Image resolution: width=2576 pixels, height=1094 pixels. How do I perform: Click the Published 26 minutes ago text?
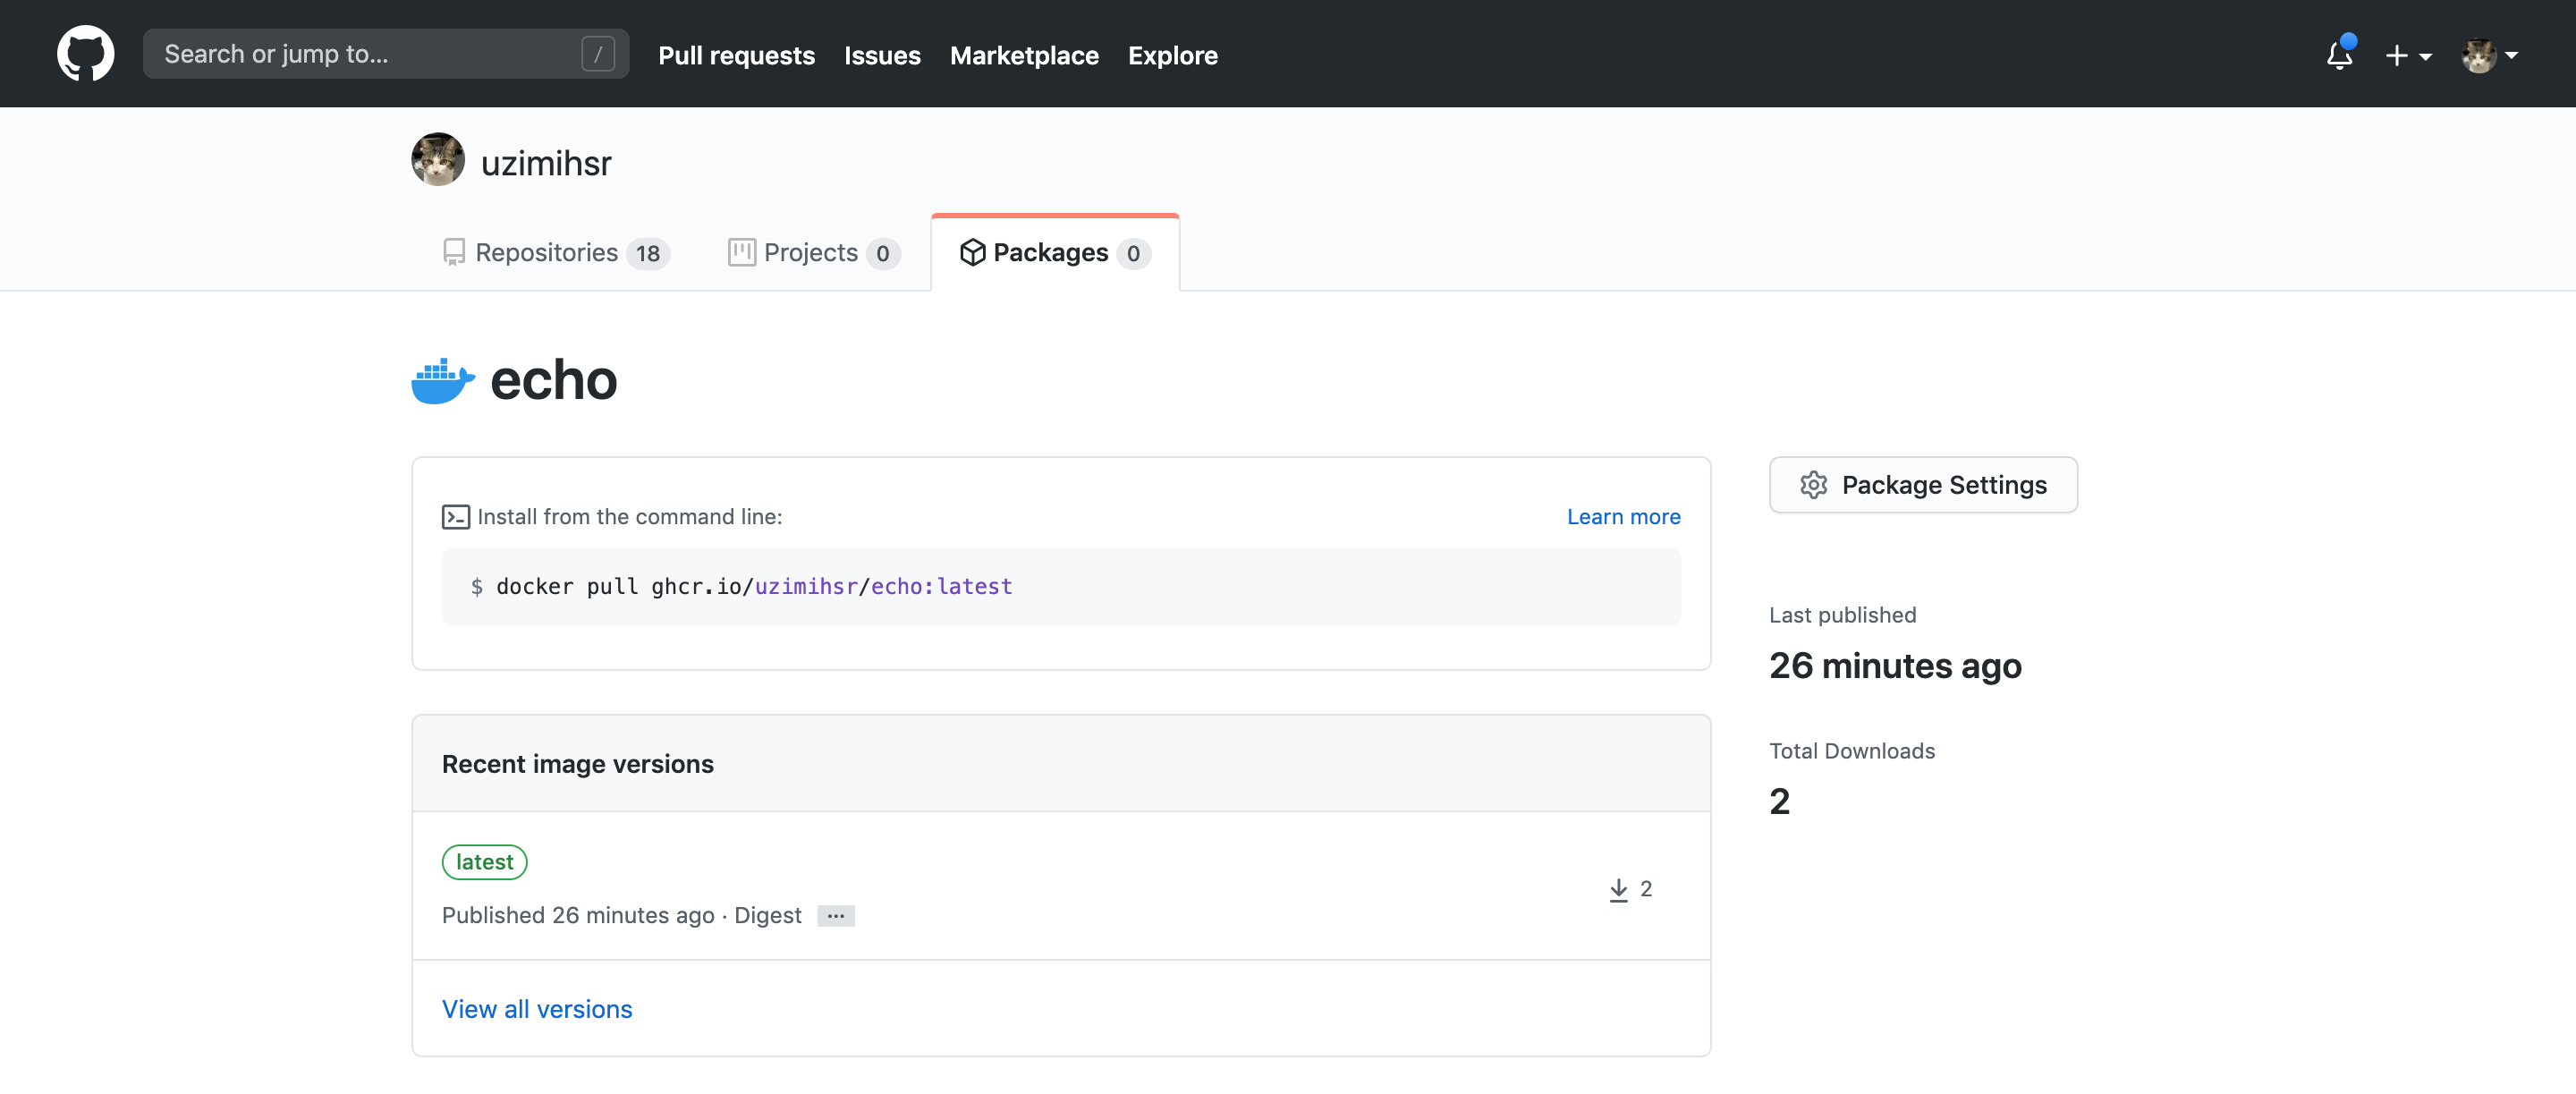click(578, 916)
